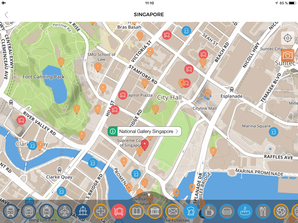Tap airplane mode icon in status bar
Viewport: 298px width, 223px height.
coord(4,3)
